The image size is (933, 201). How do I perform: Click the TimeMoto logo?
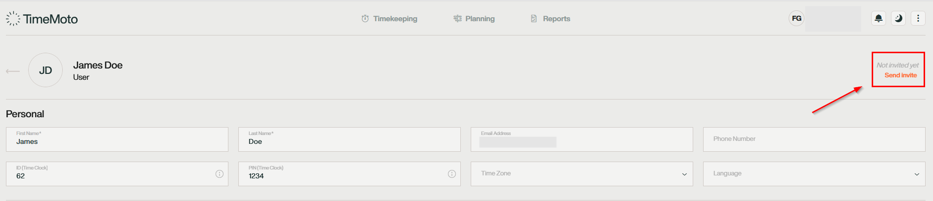[42, 19]
